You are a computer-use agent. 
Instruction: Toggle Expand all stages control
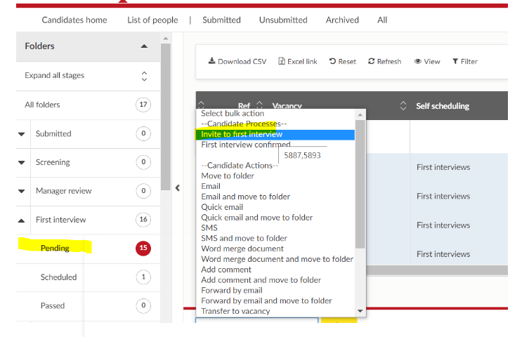tap(144, 76)
